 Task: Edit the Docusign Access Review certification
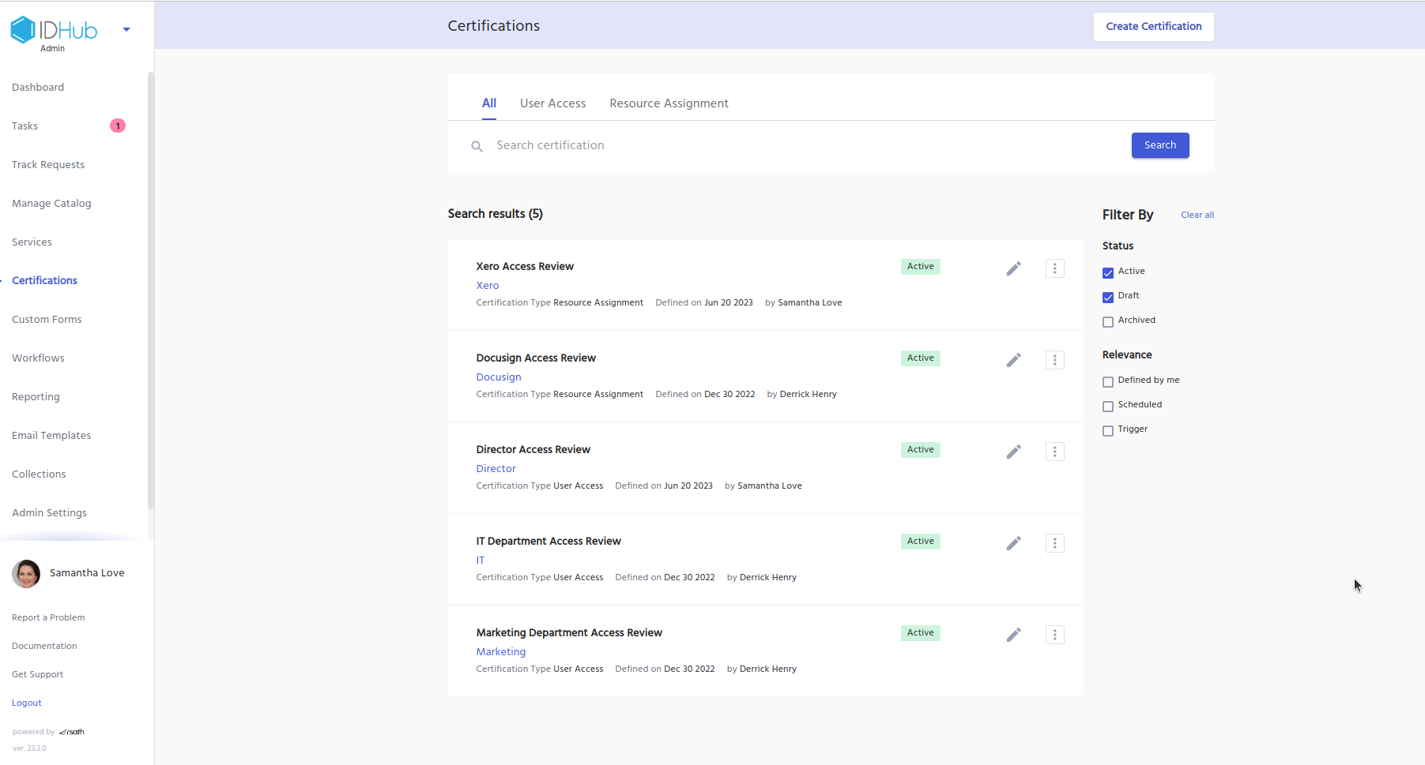[x=1013, y=360]
